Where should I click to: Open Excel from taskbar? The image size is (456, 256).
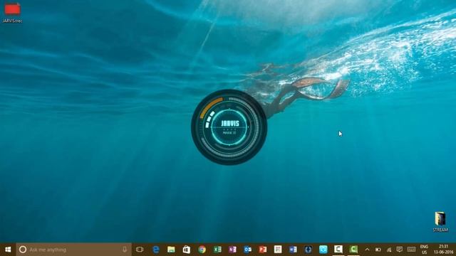click(217, 250)
